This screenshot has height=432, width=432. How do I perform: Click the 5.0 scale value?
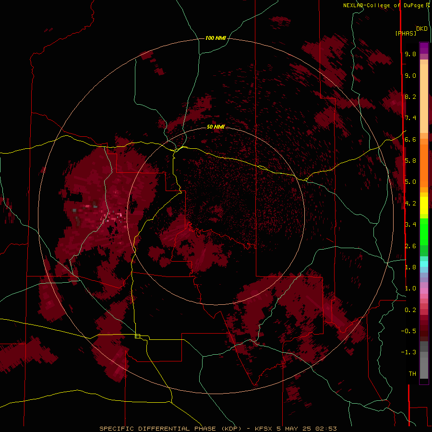410,182
